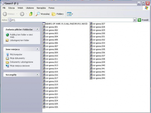Open forward button history dropdown arrow
Image resolution: width=151 pixels, height=113 pixels.
click(26, 14)
